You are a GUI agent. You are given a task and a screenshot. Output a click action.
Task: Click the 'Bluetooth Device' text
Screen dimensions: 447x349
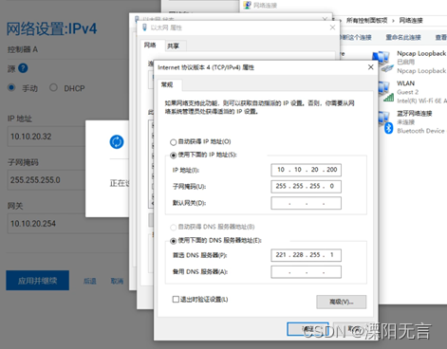pos(420,131)
